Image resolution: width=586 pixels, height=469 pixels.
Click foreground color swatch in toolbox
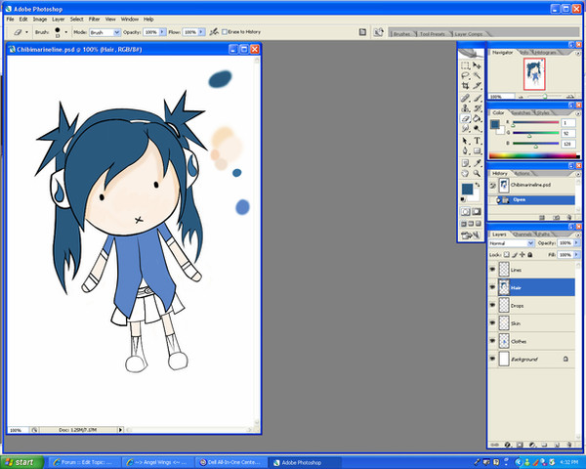(x=467, y=190)
